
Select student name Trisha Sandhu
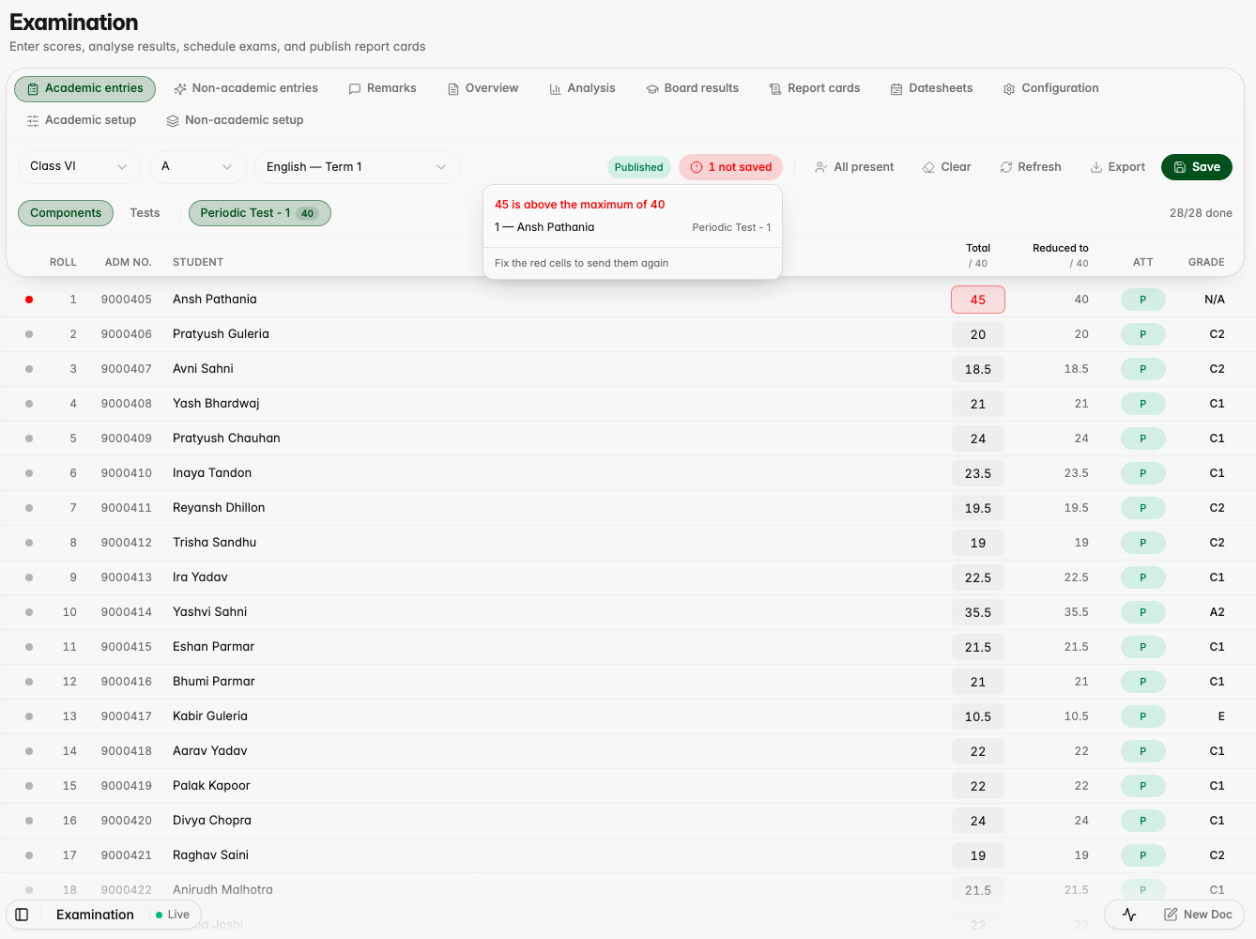214,543
